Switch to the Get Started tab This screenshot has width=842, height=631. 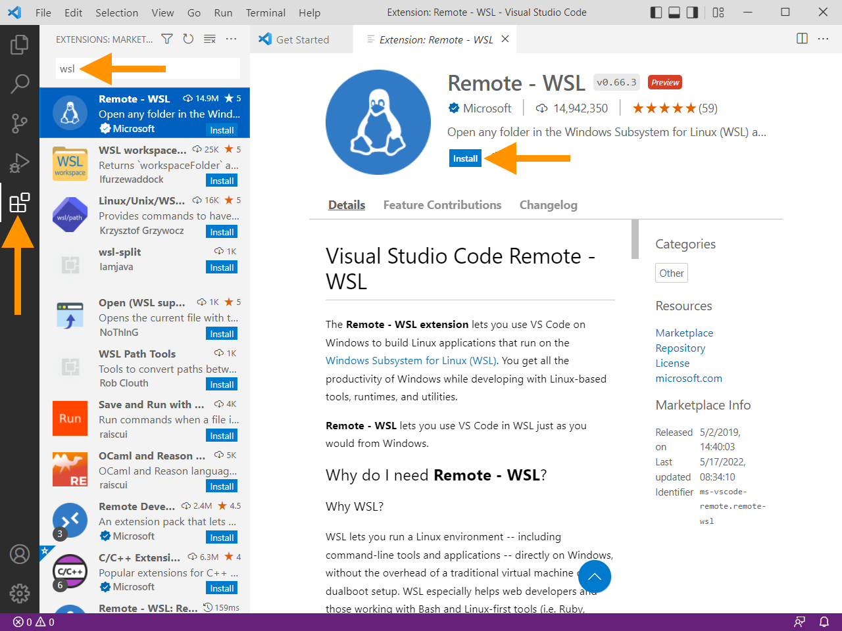302,39
